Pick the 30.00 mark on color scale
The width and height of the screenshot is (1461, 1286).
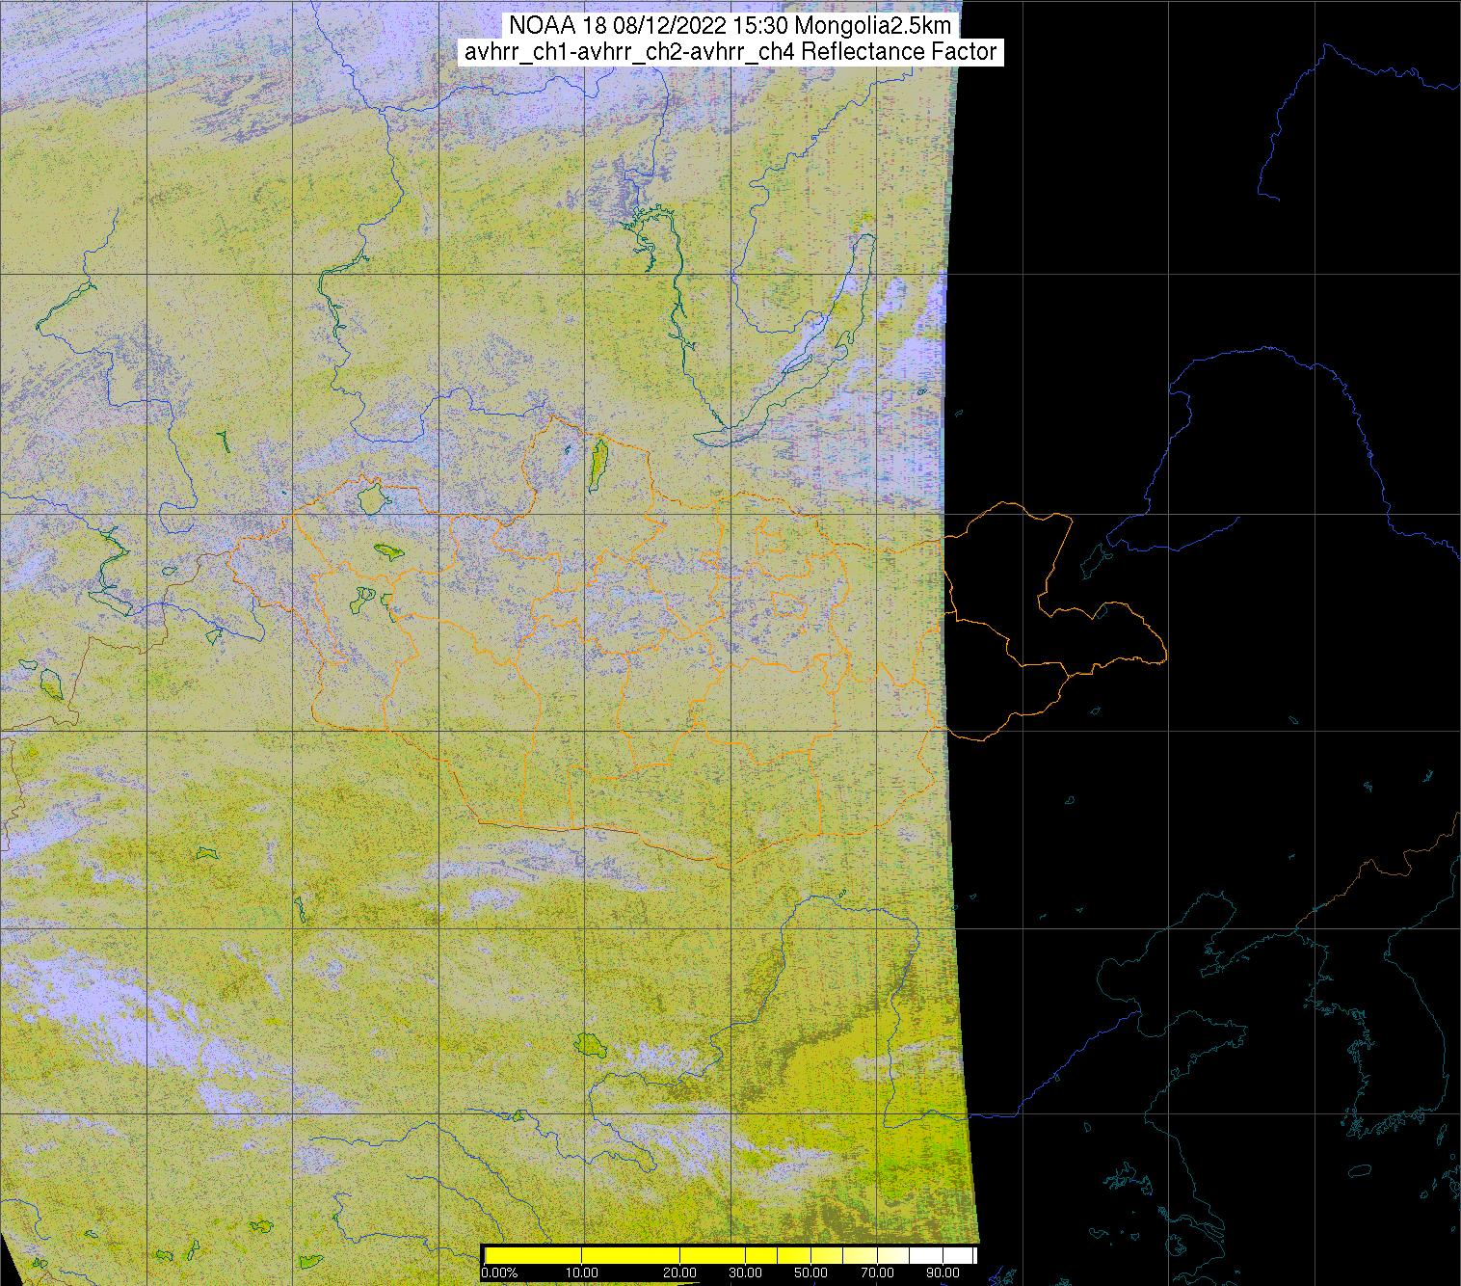point(744,1274)
